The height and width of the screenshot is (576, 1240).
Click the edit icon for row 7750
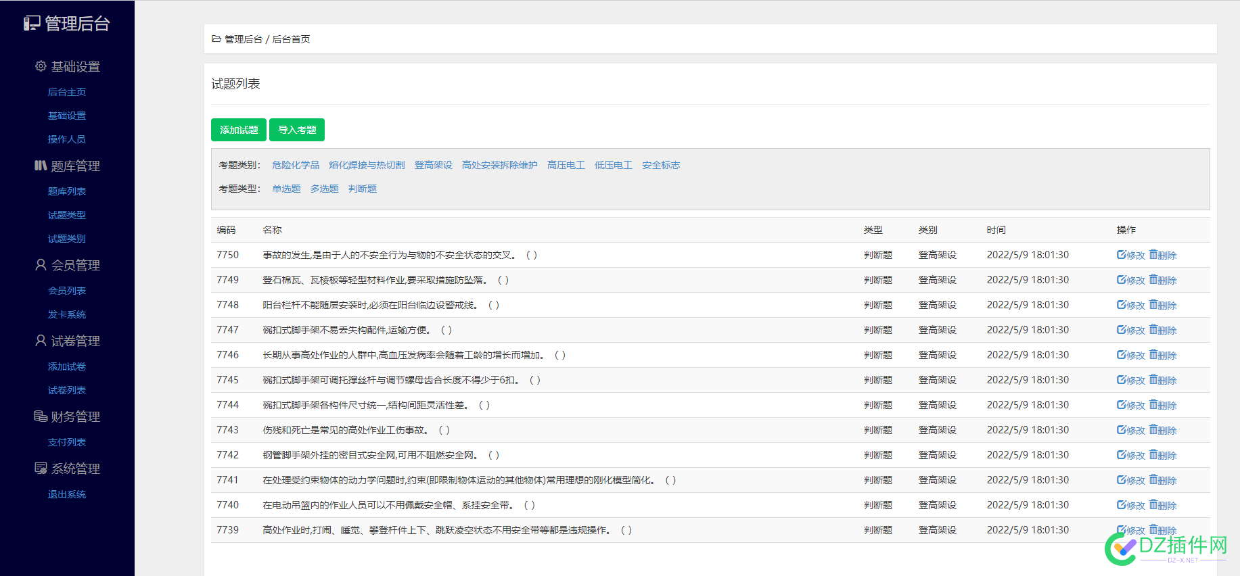(1121, 254)
